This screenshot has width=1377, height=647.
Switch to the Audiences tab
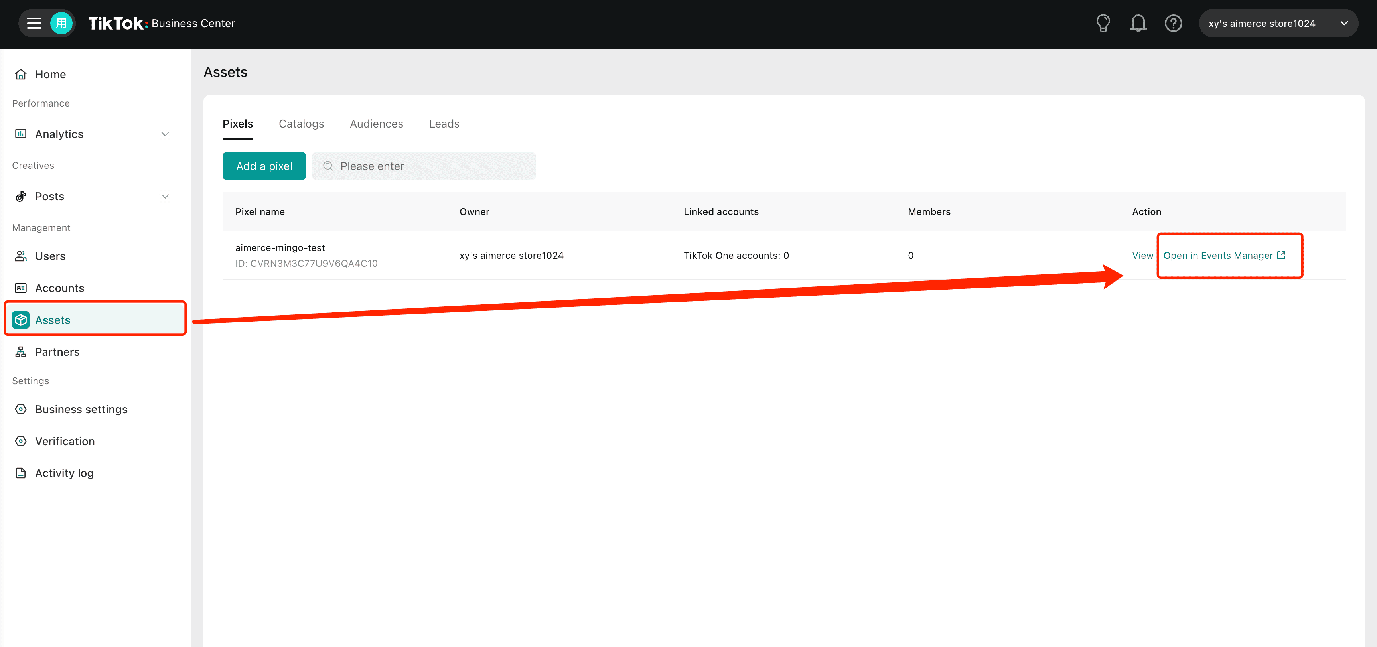(x=376, y=124)
